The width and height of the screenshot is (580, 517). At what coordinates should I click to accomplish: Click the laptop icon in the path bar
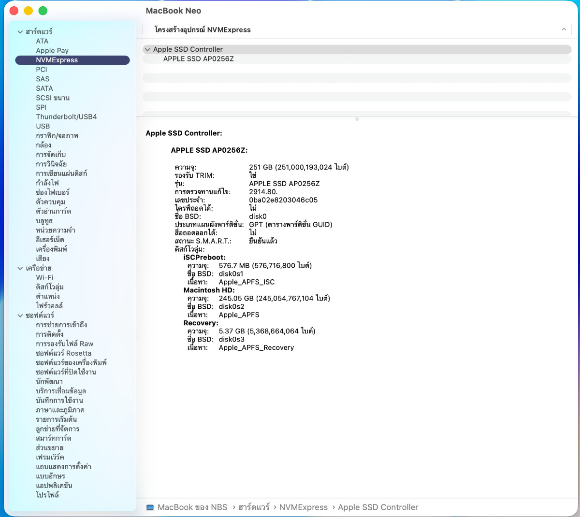click(x=150, y=507)
